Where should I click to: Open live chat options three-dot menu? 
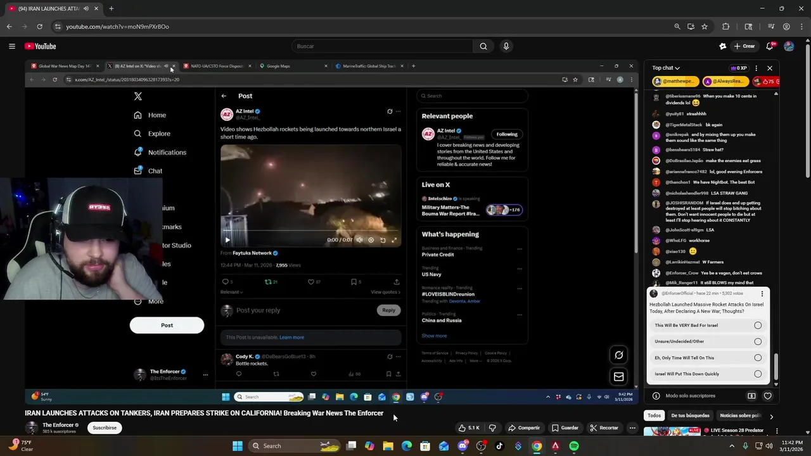pos(756,68)
